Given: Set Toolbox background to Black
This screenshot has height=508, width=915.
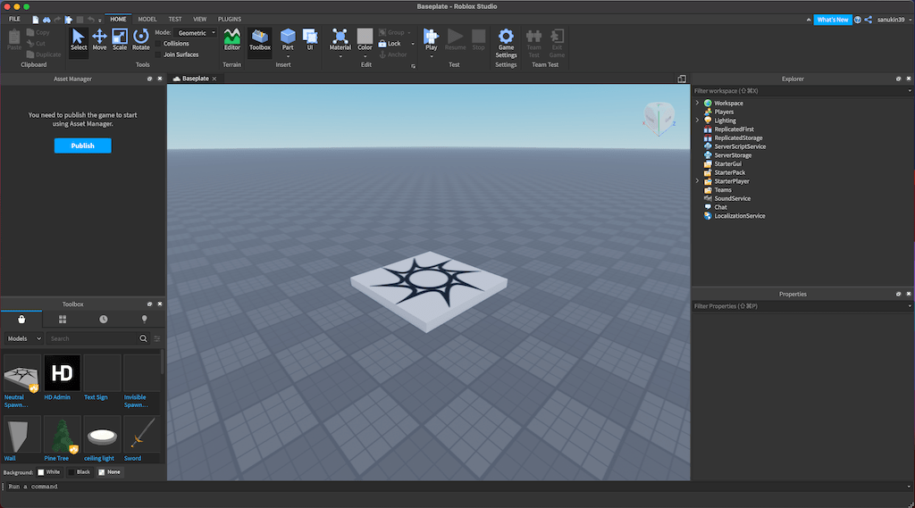Looking at the screenshot, I should (80, 471).
